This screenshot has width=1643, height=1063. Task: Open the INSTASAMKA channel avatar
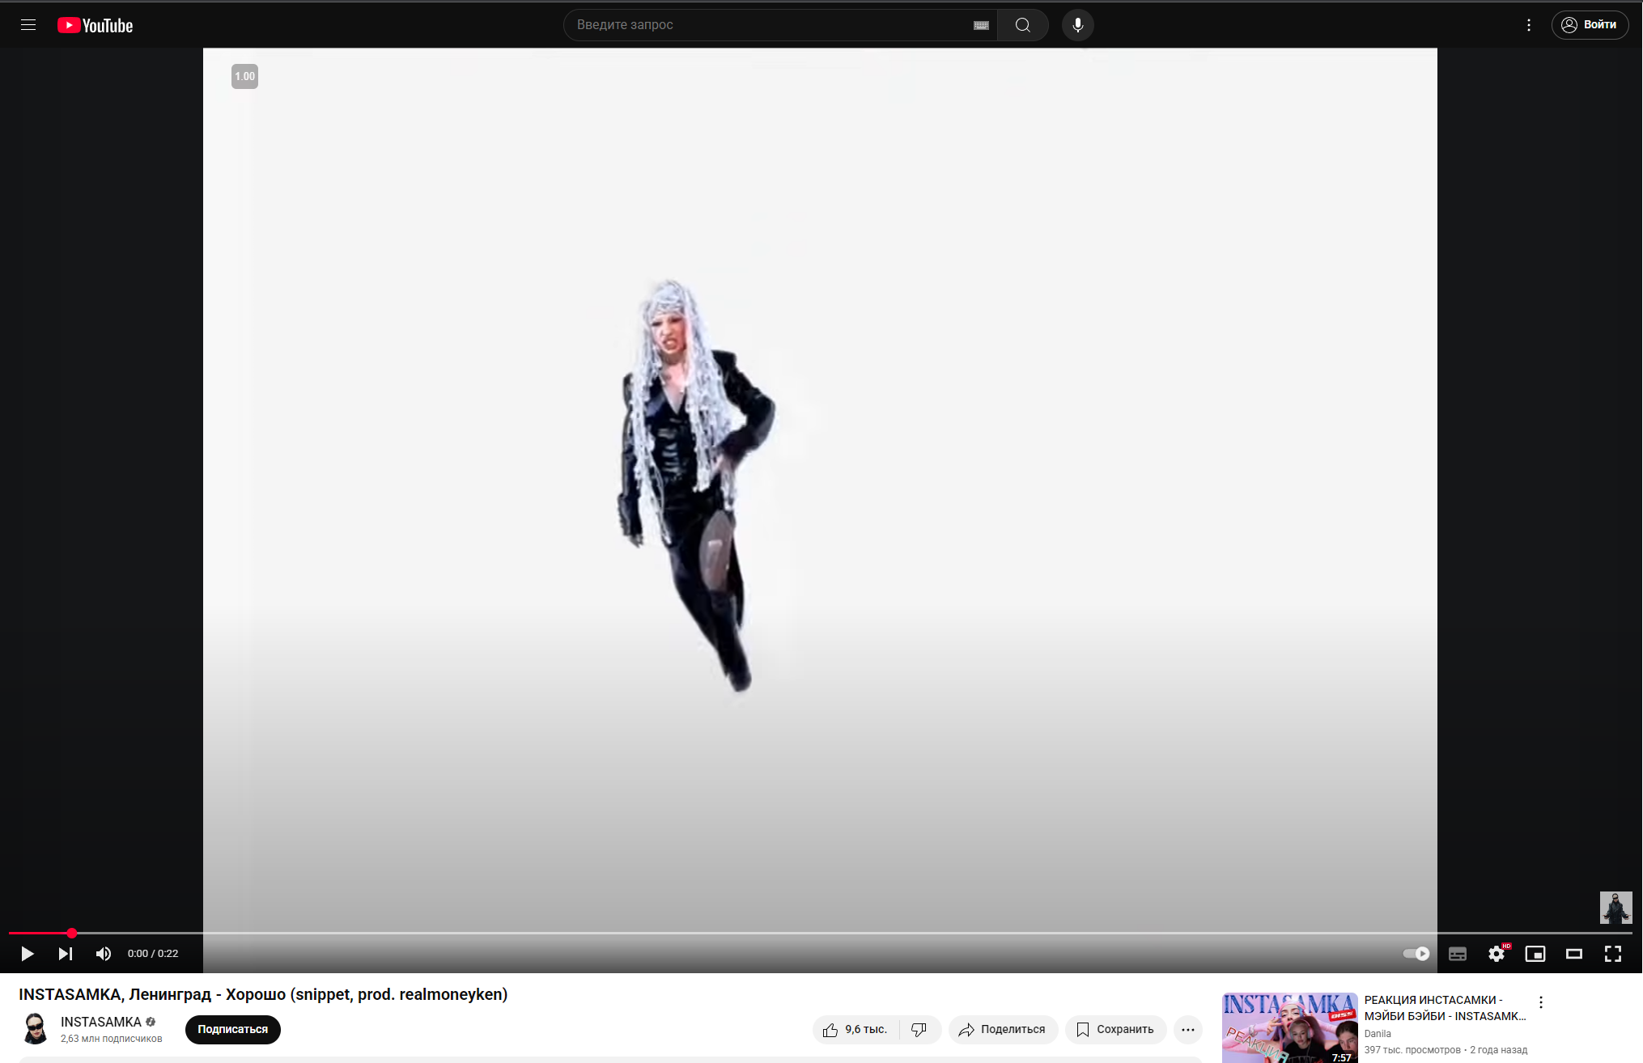(x=35, y=1029)
